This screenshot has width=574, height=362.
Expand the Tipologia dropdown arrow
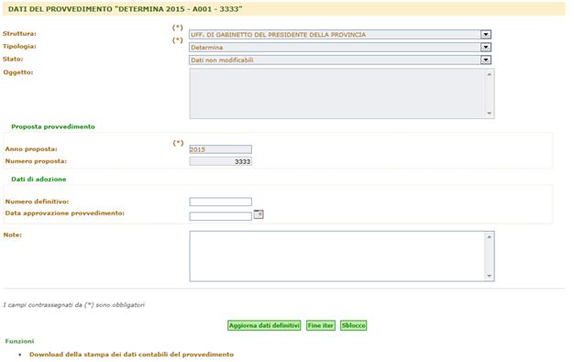coord(486,48)
